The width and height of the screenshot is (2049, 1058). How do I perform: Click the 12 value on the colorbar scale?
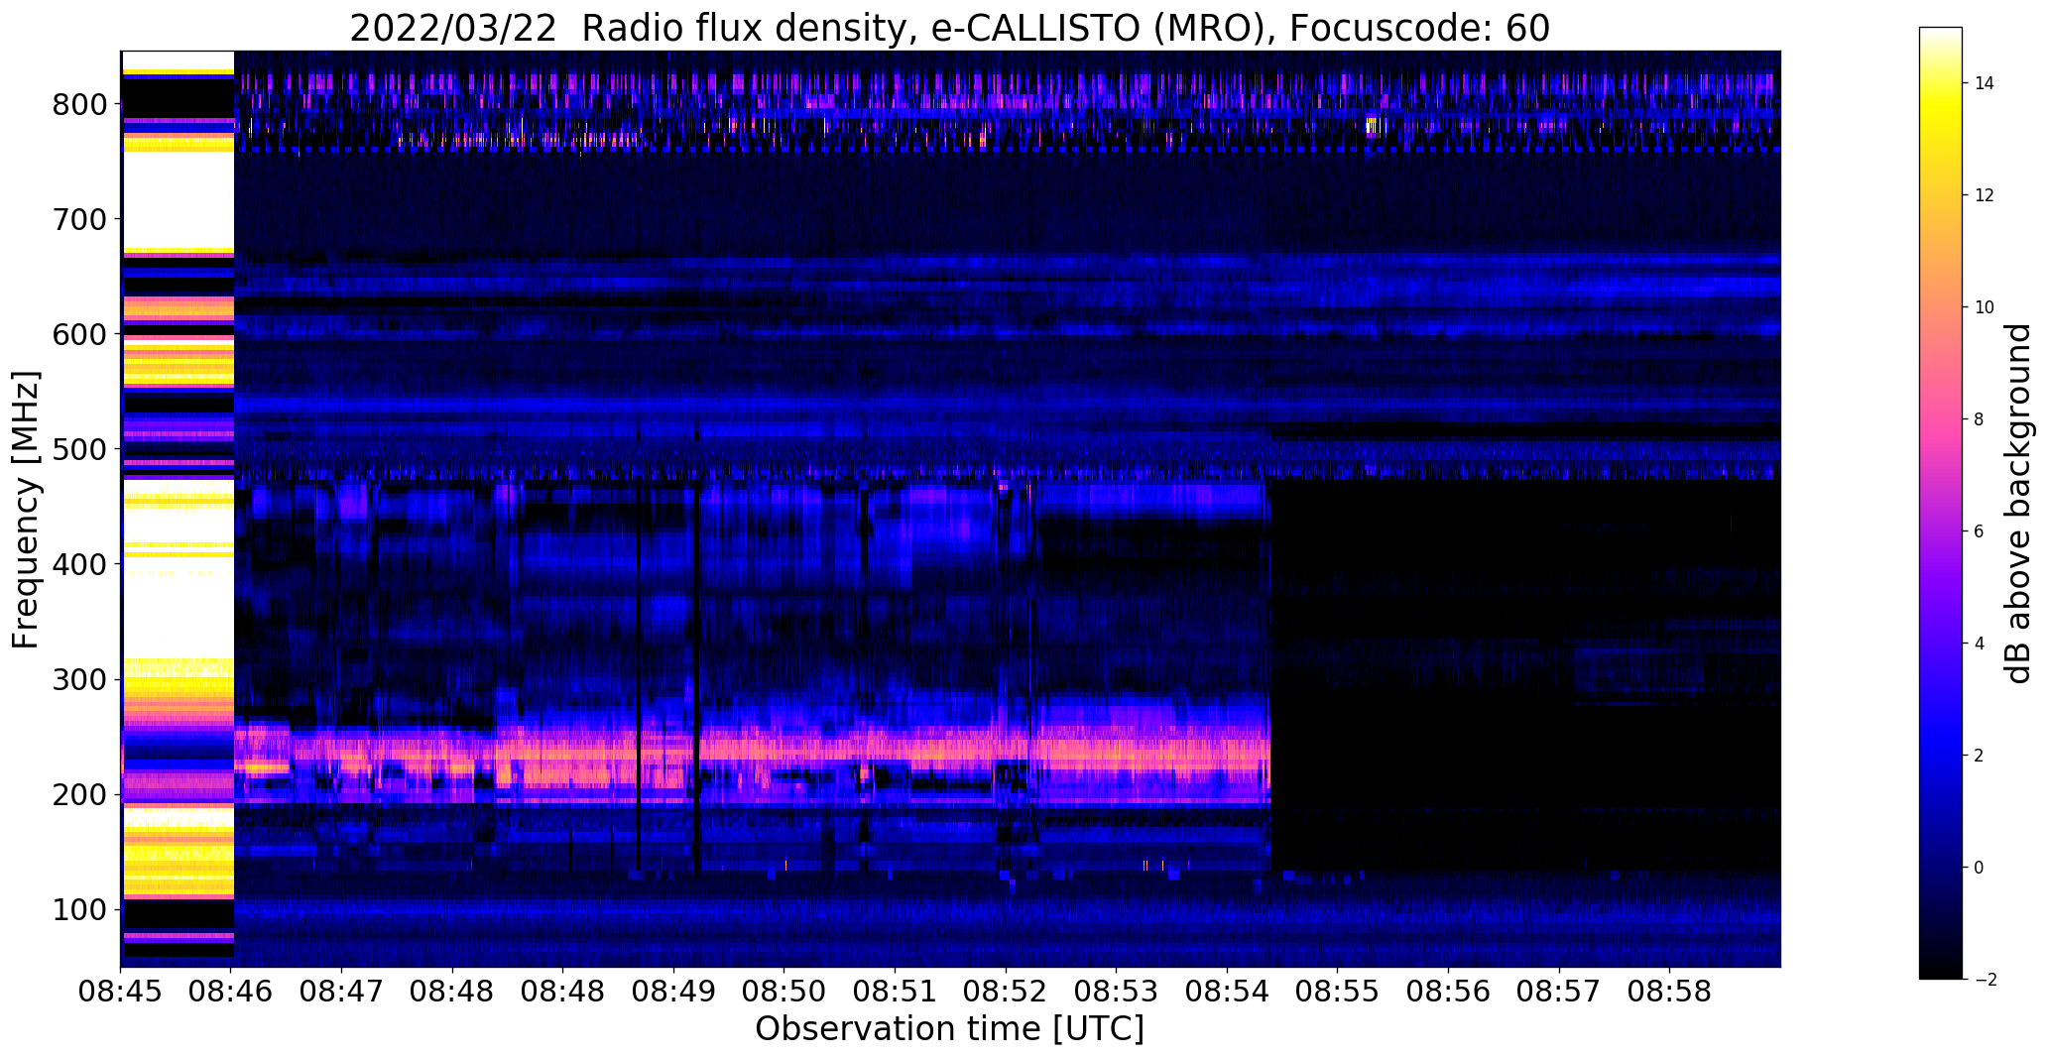[1984, 195]
